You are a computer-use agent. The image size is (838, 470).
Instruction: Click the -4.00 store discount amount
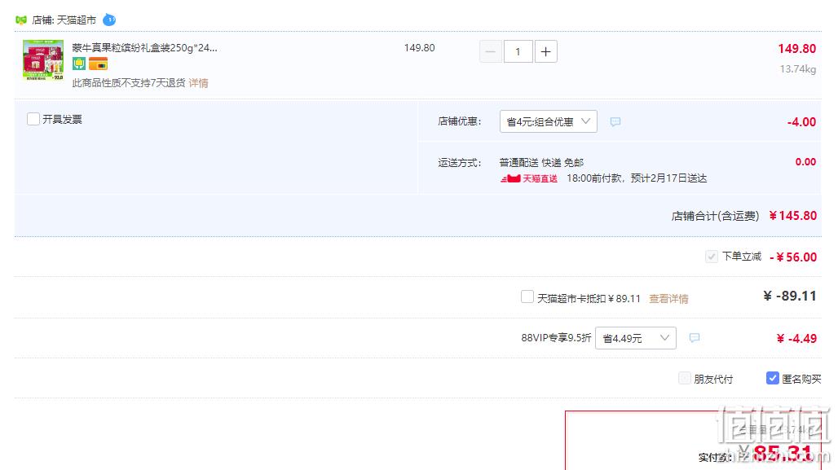point(801,121)
